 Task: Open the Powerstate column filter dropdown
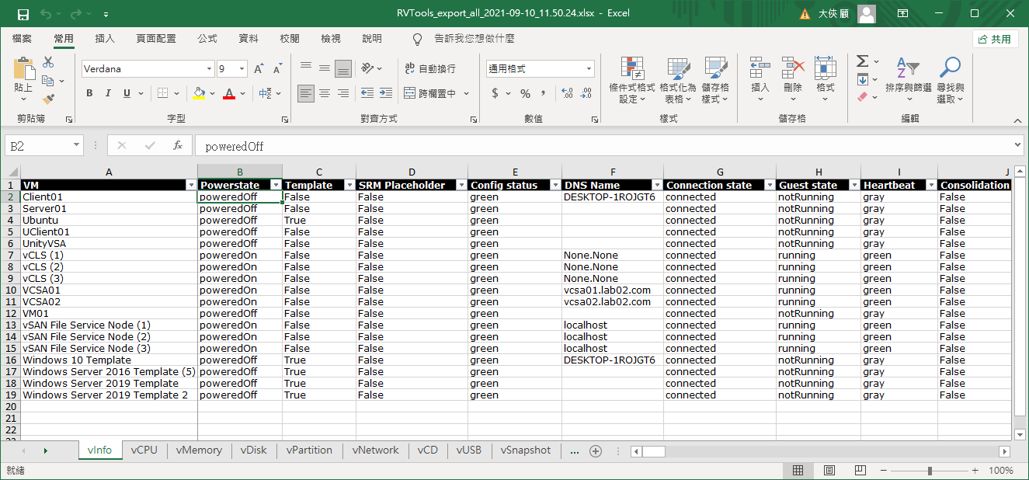(x=276, y=186)
